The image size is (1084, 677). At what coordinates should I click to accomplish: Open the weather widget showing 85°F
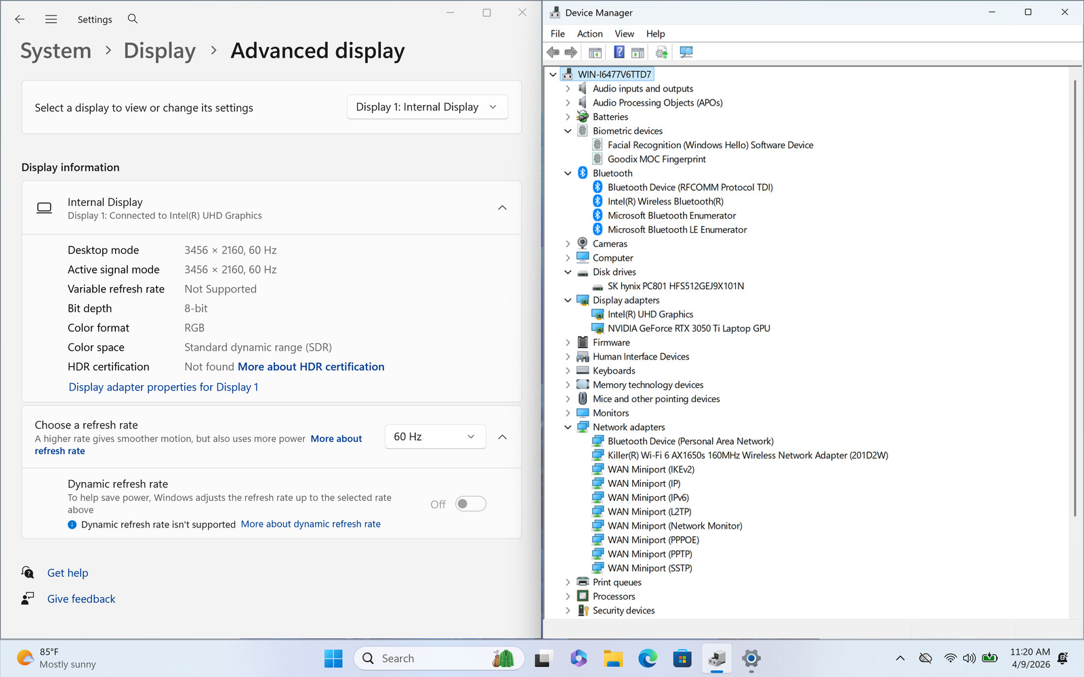click(57, 658)
